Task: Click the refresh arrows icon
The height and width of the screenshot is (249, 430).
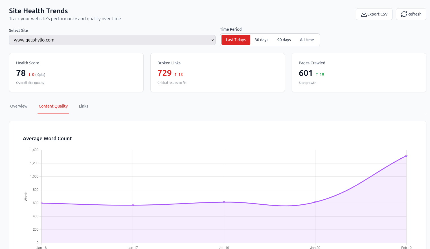Action: [403, 14]
